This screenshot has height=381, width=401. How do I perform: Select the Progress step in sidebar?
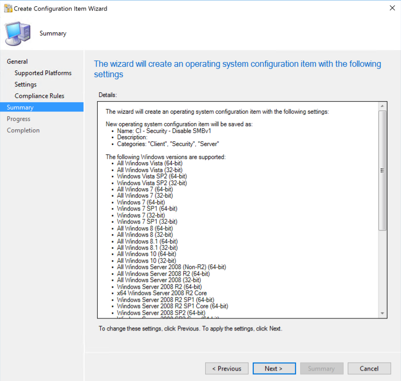[18, 119]
